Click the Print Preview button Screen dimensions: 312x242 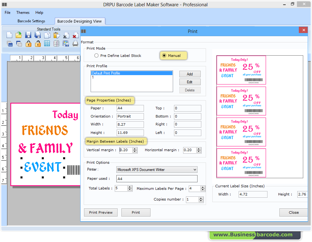point(101,212)
